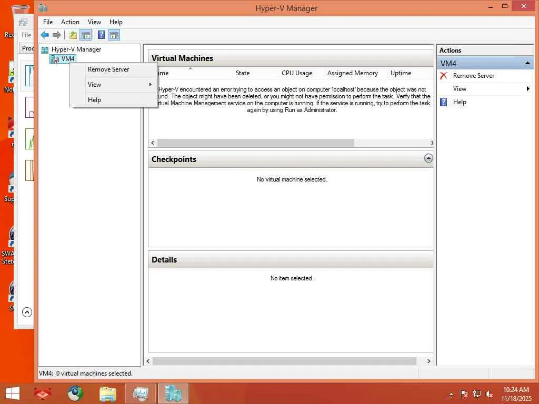
Task: Click the blue Help toolbar icon
Action: click(x=102, y=35)
